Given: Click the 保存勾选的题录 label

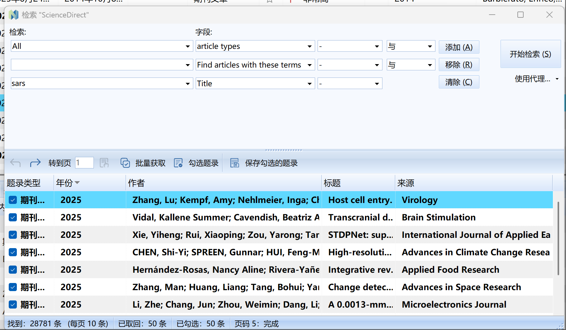Looking at the screenshot, I should (x=271, y=163).
